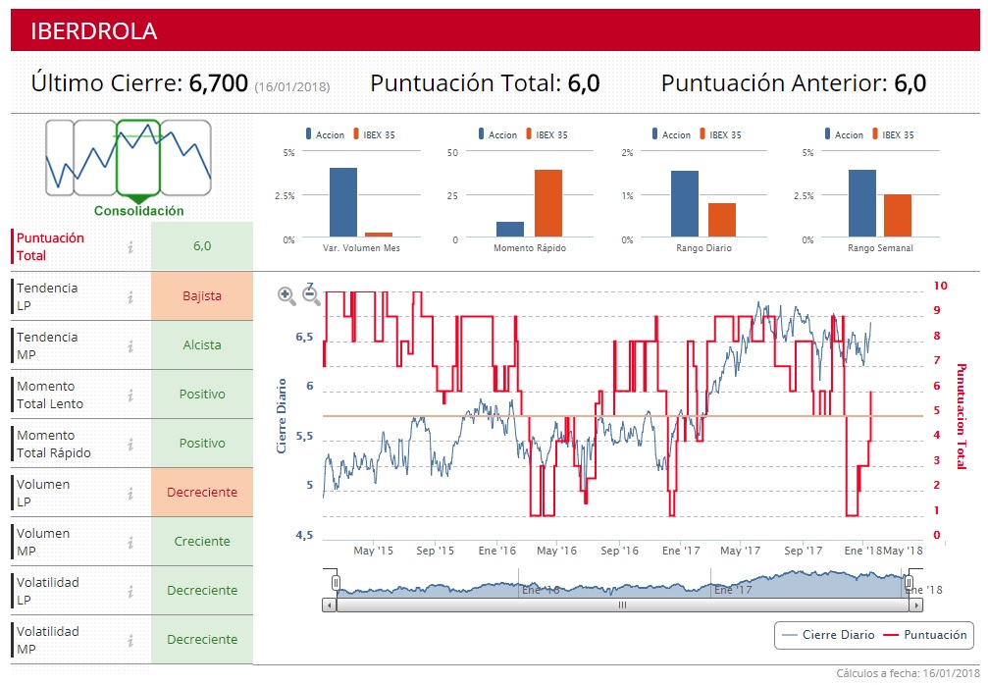Viewport: 988px width, 685px height.
Task: Open info icon for Momento Total Rápido
Action: 130,445
